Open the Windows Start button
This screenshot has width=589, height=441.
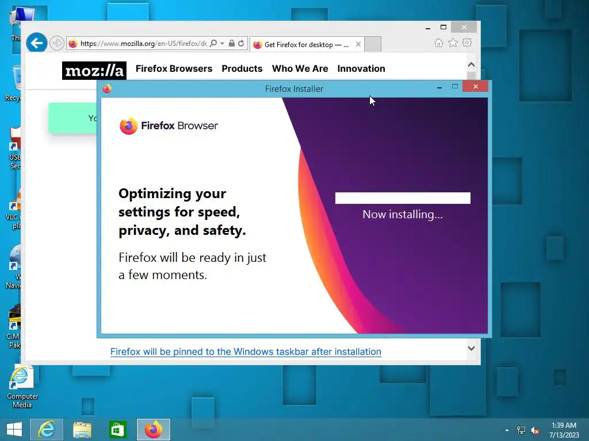(14, 430)
